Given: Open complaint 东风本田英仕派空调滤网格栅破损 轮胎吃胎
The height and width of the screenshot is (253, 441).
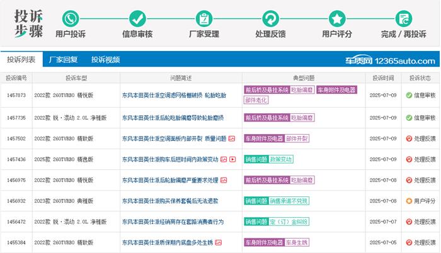Looking at the screenshot, I should [174, 95].
